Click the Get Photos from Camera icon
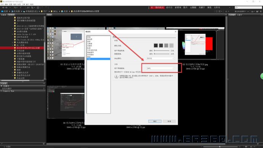263x148 pixels. point(28,8)
